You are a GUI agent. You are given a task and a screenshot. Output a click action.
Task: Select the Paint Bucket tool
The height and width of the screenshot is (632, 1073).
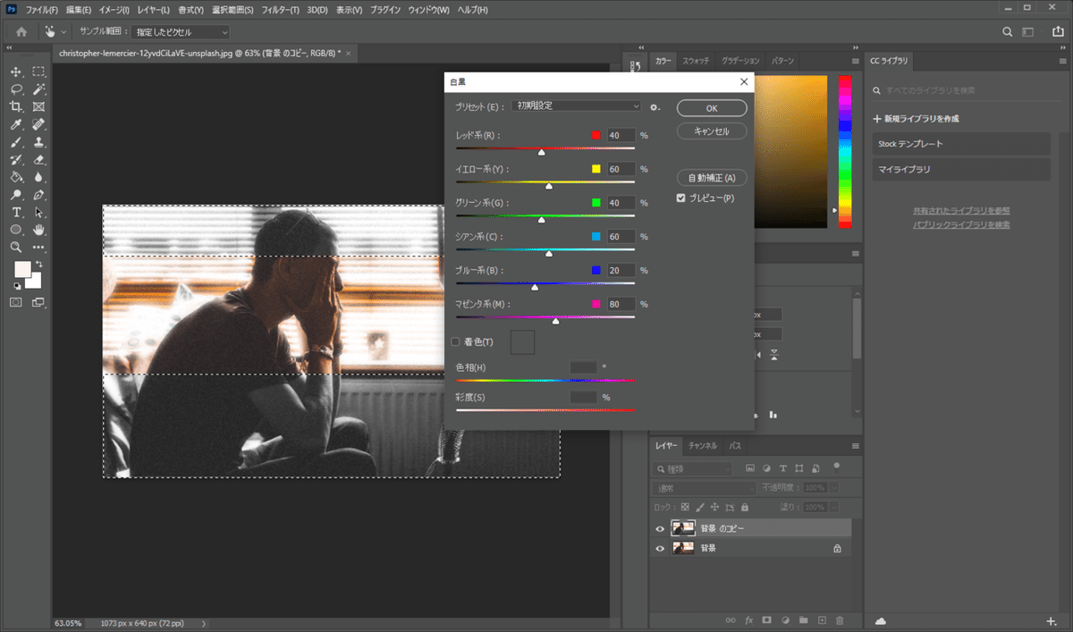[16, 177]
